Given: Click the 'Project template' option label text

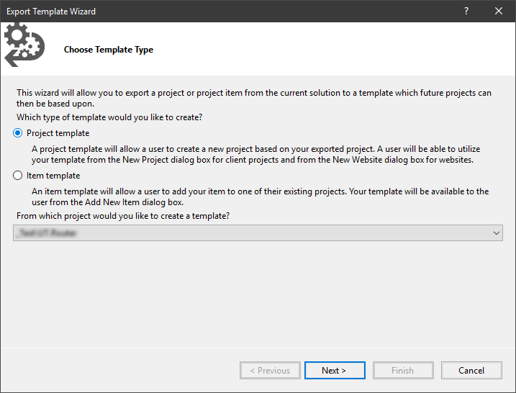Looking at the screenshot, I should pos(58,133).
